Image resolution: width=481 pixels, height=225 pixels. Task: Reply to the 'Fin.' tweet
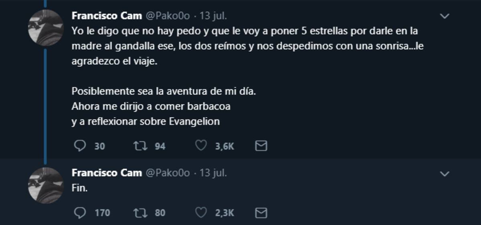pyautogui.click(x=80, y=212)
